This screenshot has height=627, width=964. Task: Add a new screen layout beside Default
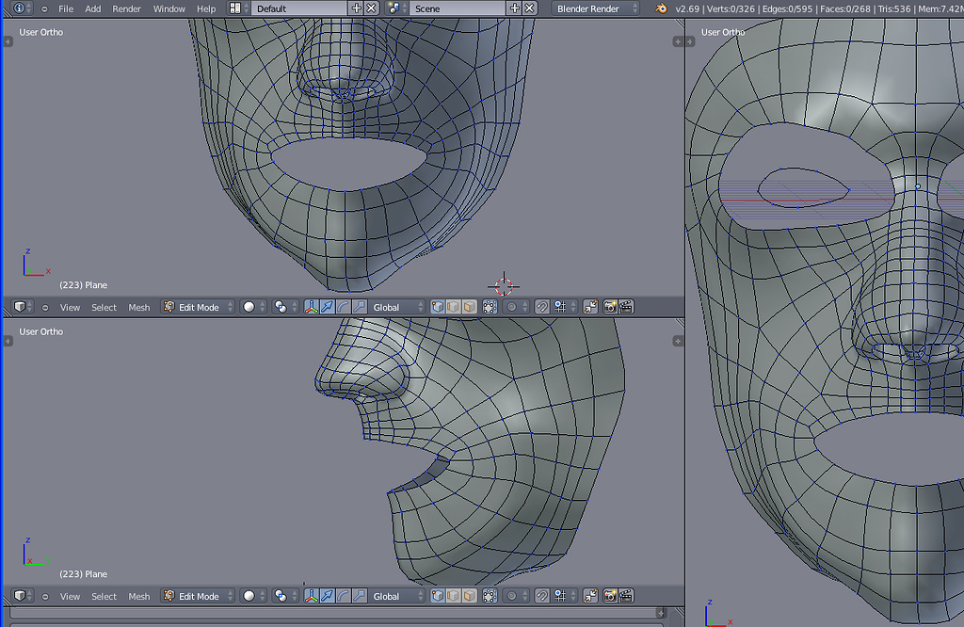pyautogui.click(x=357, y=8)
